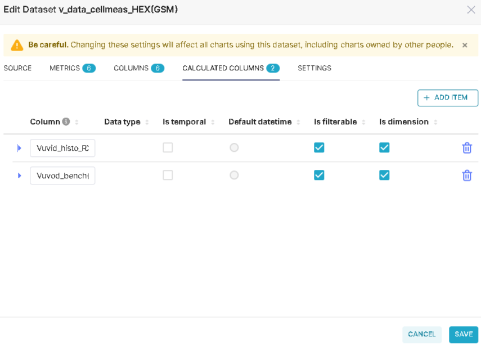Uncheck Is filterable for Vuvod_bench row

pyautogui.click(x=319, y=175)
